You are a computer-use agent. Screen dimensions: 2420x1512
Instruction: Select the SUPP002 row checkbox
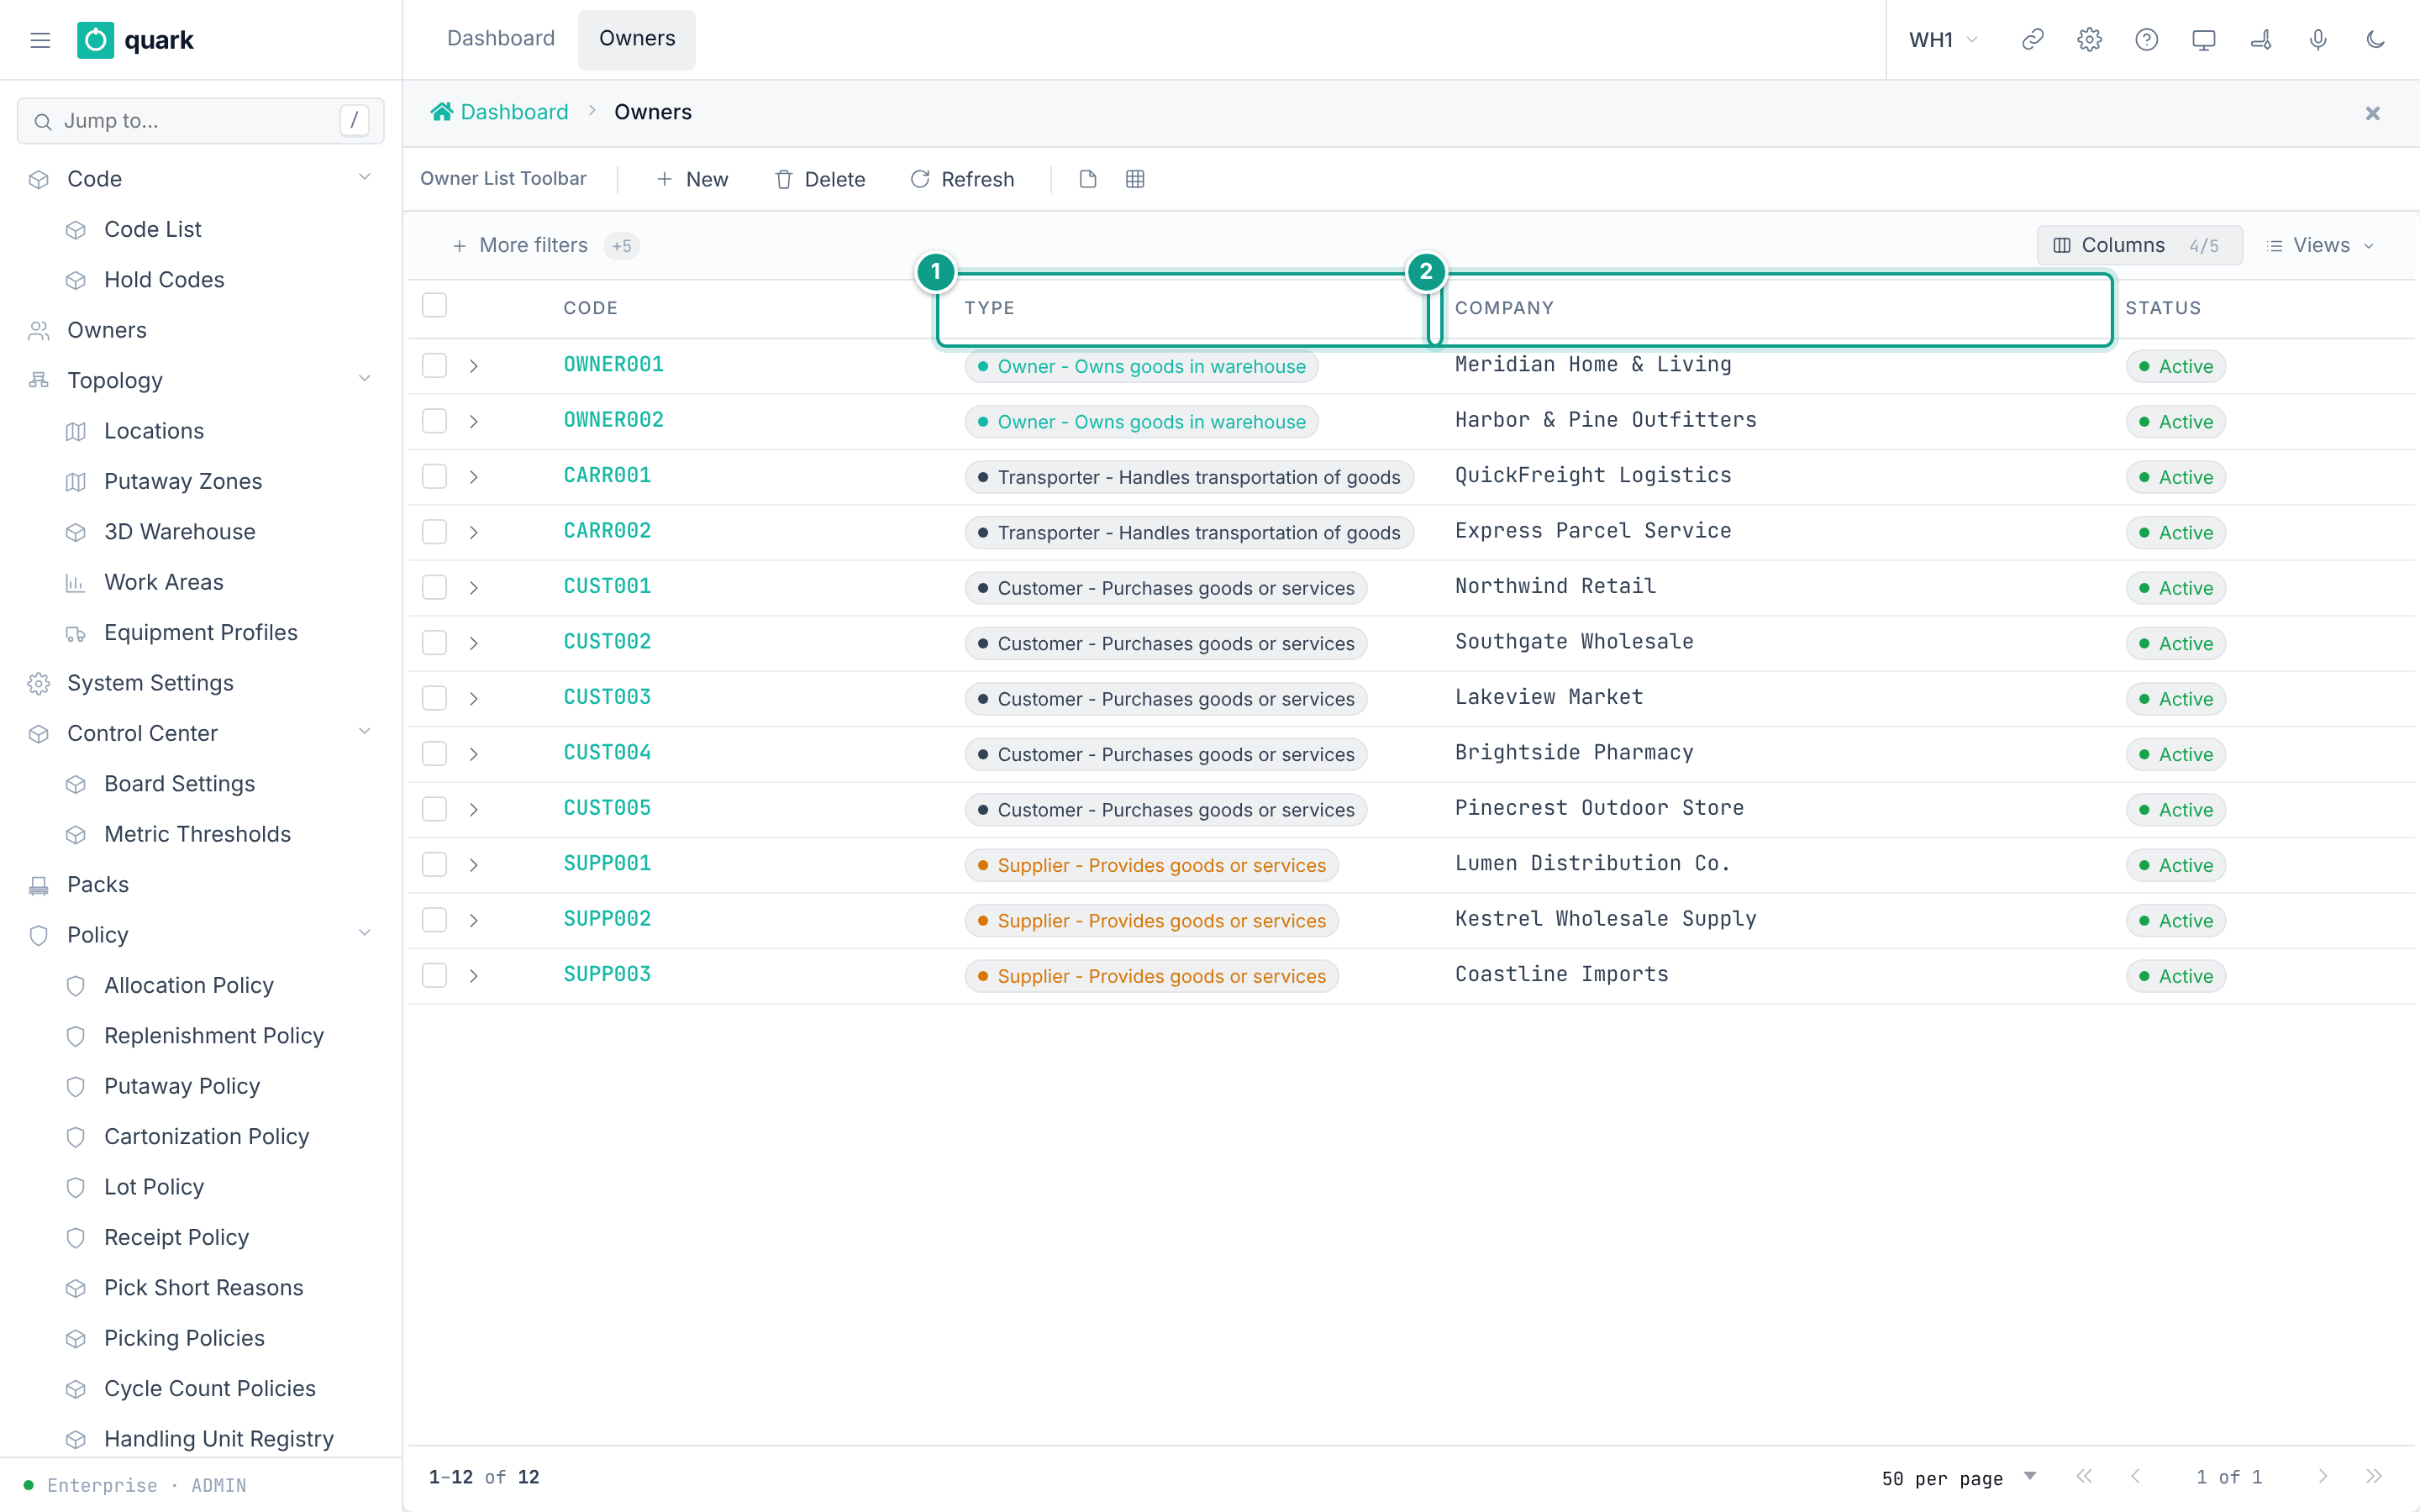[x=434, y=920]
